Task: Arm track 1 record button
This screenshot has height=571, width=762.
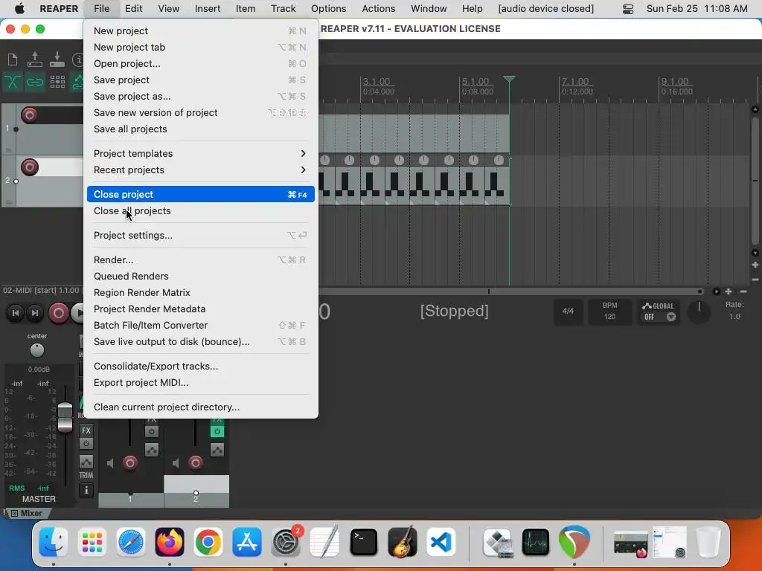Action: (30, 115)
